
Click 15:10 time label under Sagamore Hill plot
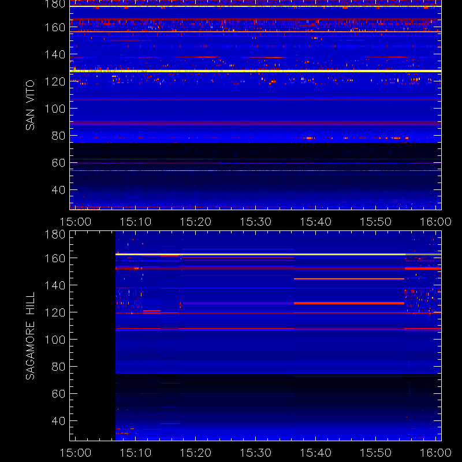(136, 453)
